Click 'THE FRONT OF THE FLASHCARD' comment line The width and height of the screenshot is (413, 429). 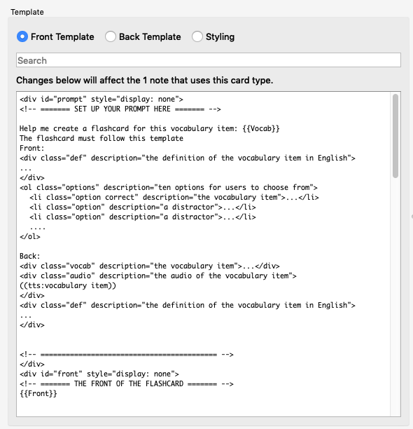127,383
